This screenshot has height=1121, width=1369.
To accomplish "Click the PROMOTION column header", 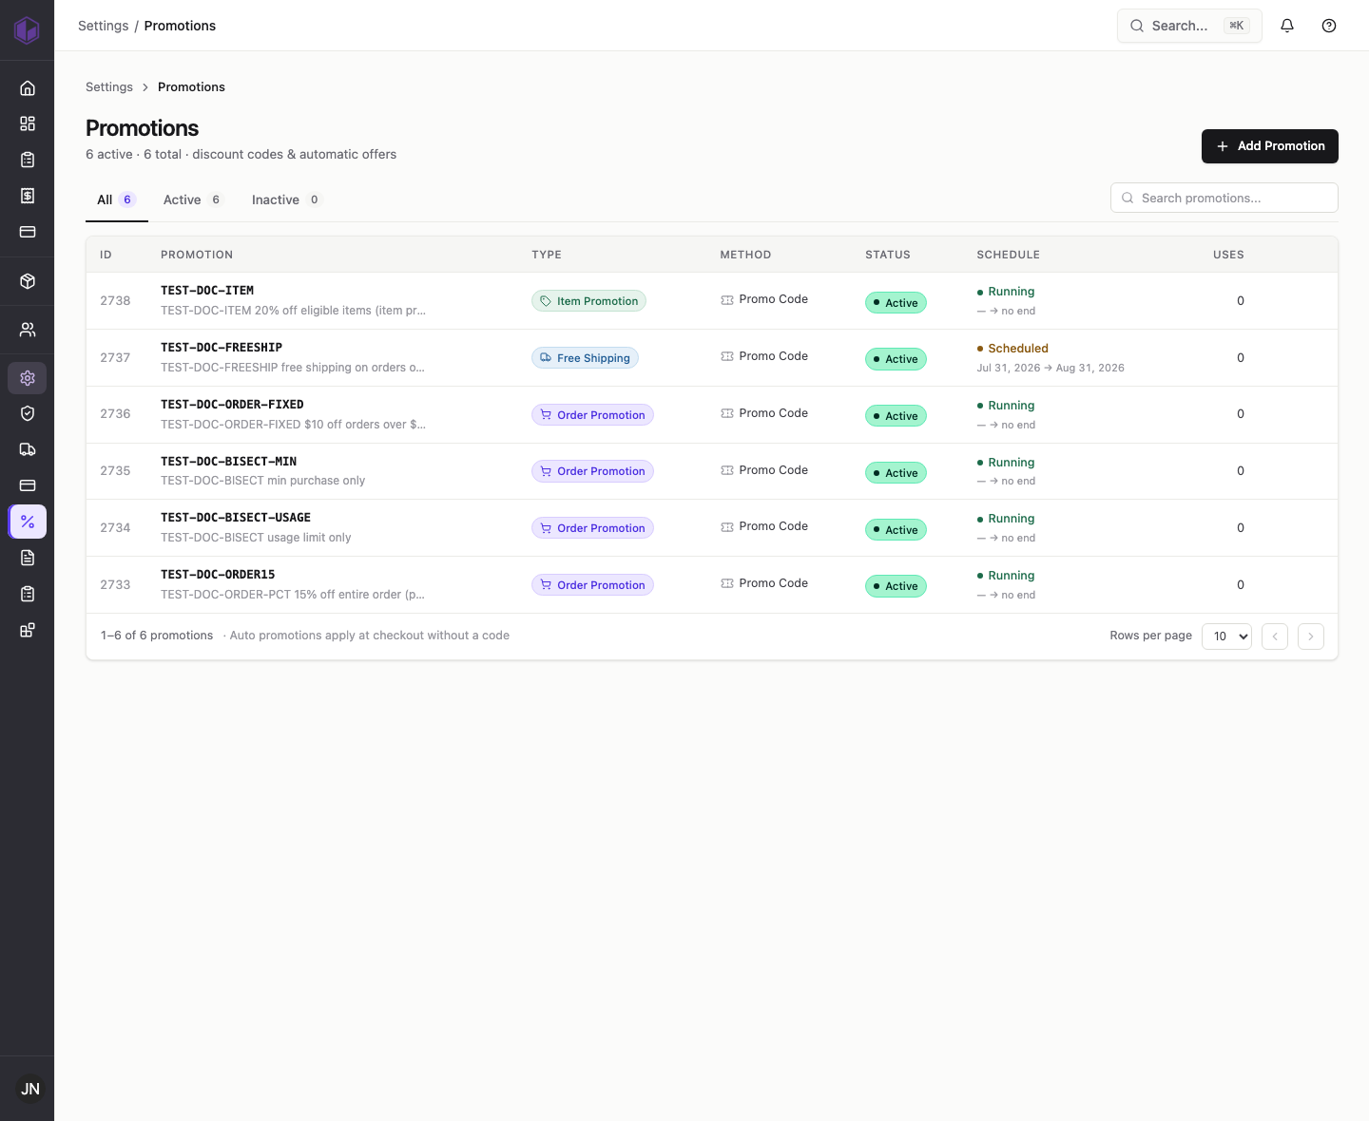I will (197, 255).
